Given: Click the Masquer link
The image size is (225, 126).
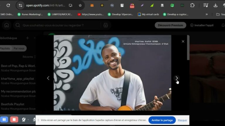Looking at the screenshot, I should click(183, 120).
